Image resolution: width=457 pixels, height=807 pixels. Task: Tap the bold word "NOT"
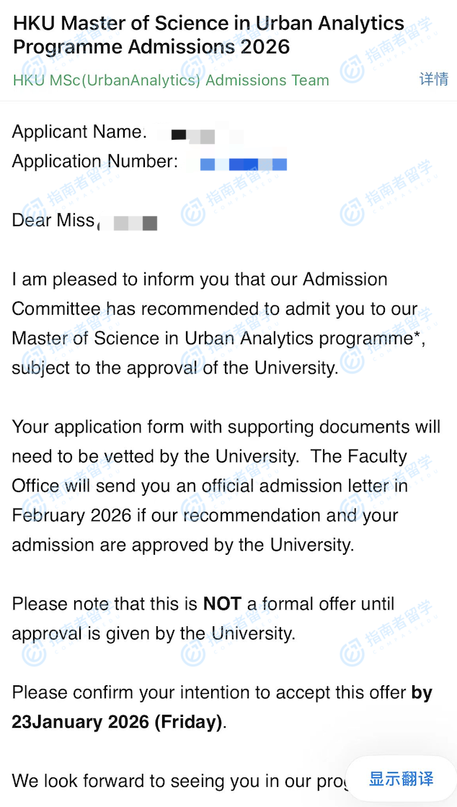click(222, 604)
